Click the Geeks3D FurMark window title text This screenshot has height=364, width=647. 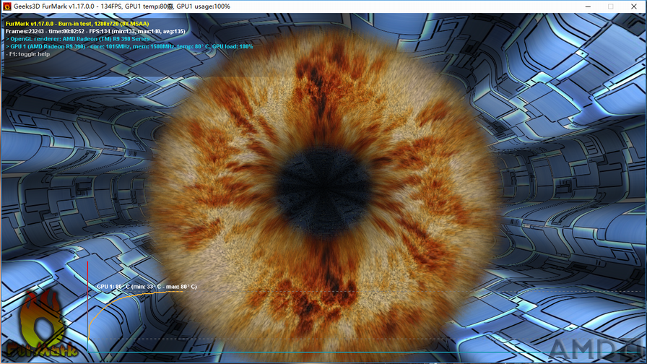pyautogui.click(x=122, y=6)
